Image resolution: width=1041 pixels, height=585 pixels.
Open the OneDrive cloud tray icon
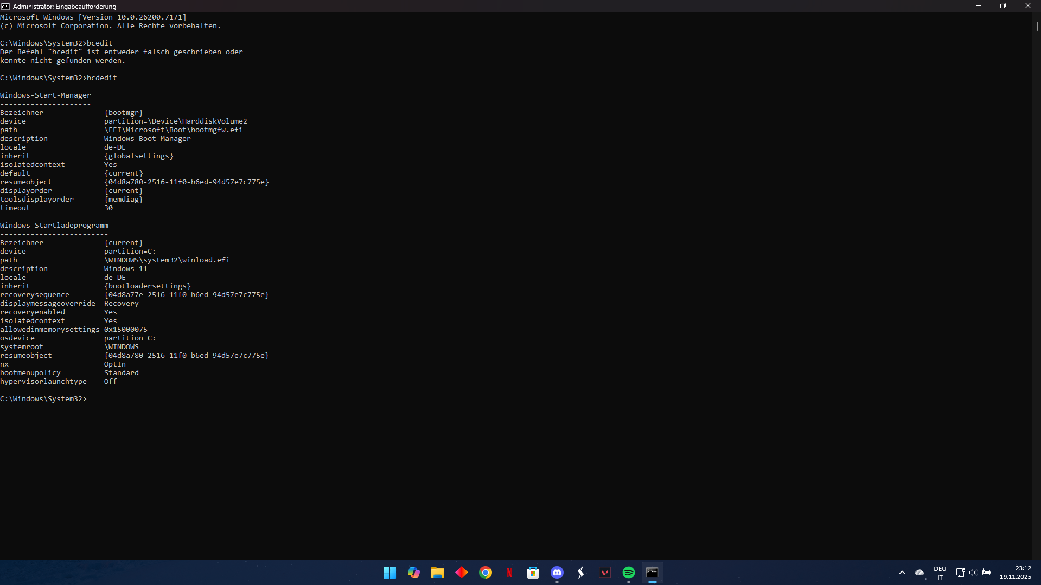pyautogui.click(x=919, y=573)
